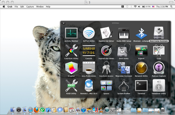Launch Safari from the Dock
Image resolution: width=175 pixels, height=115 pixels.
tap(30, 110)
